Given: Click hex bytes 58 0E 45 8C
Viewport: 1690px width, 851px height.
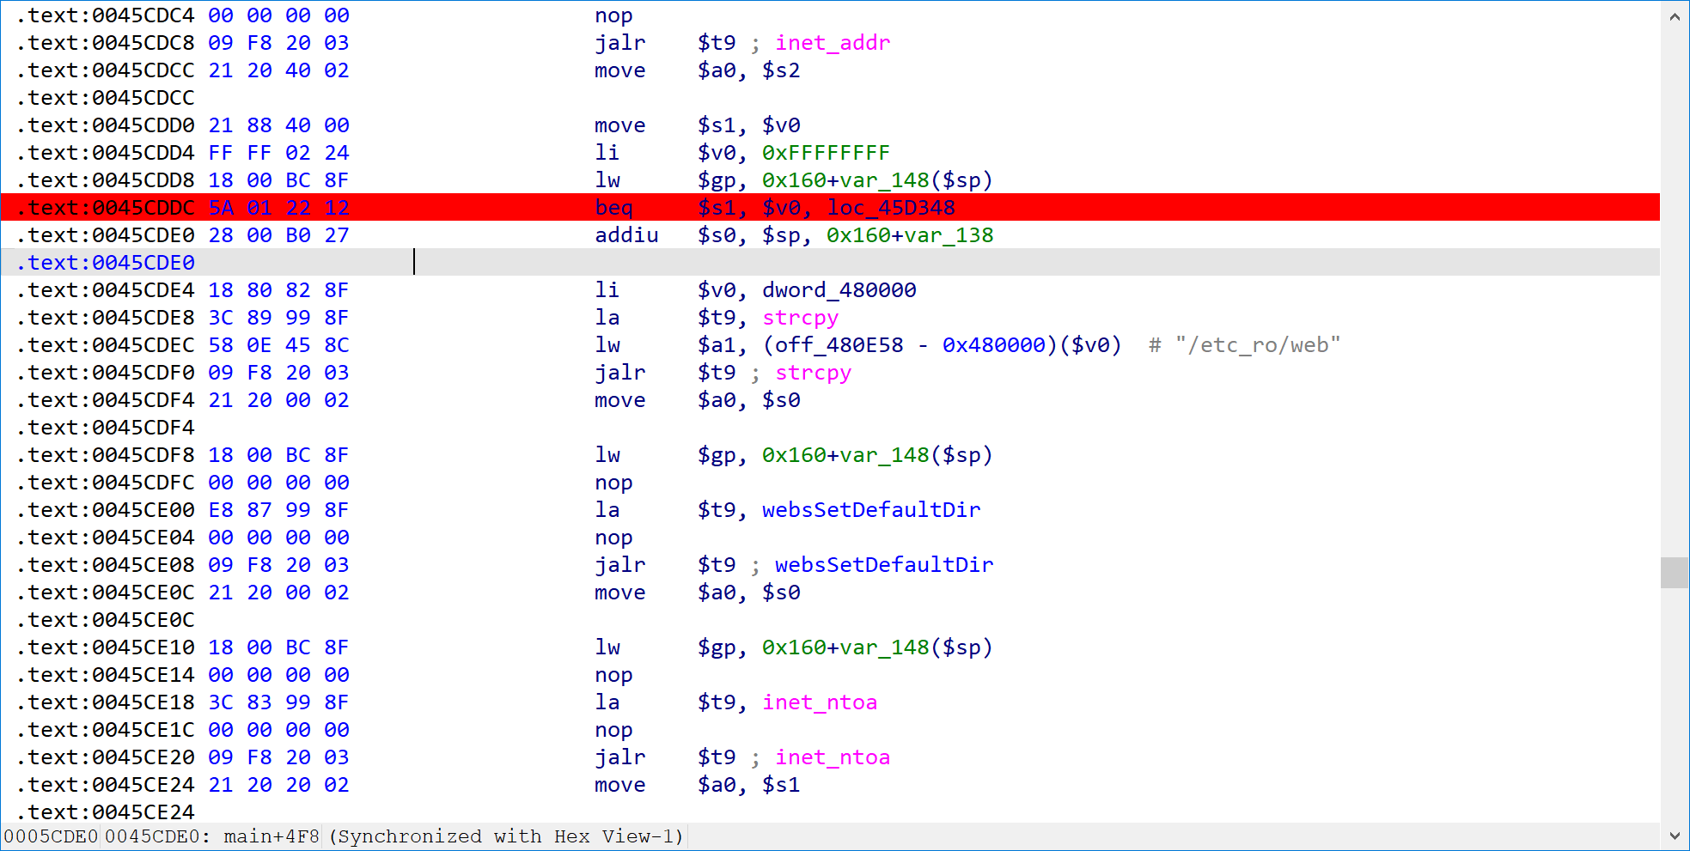Looking at the screenshot, I should coord(278,345).
